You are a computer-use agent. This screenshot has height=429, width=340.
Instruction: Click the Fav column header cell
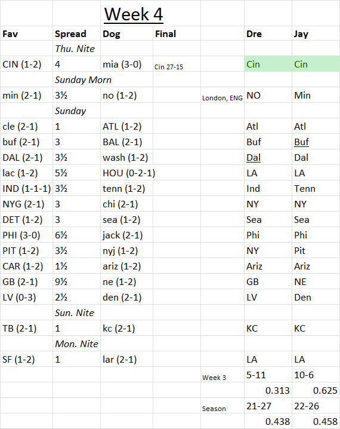point(26,33)
